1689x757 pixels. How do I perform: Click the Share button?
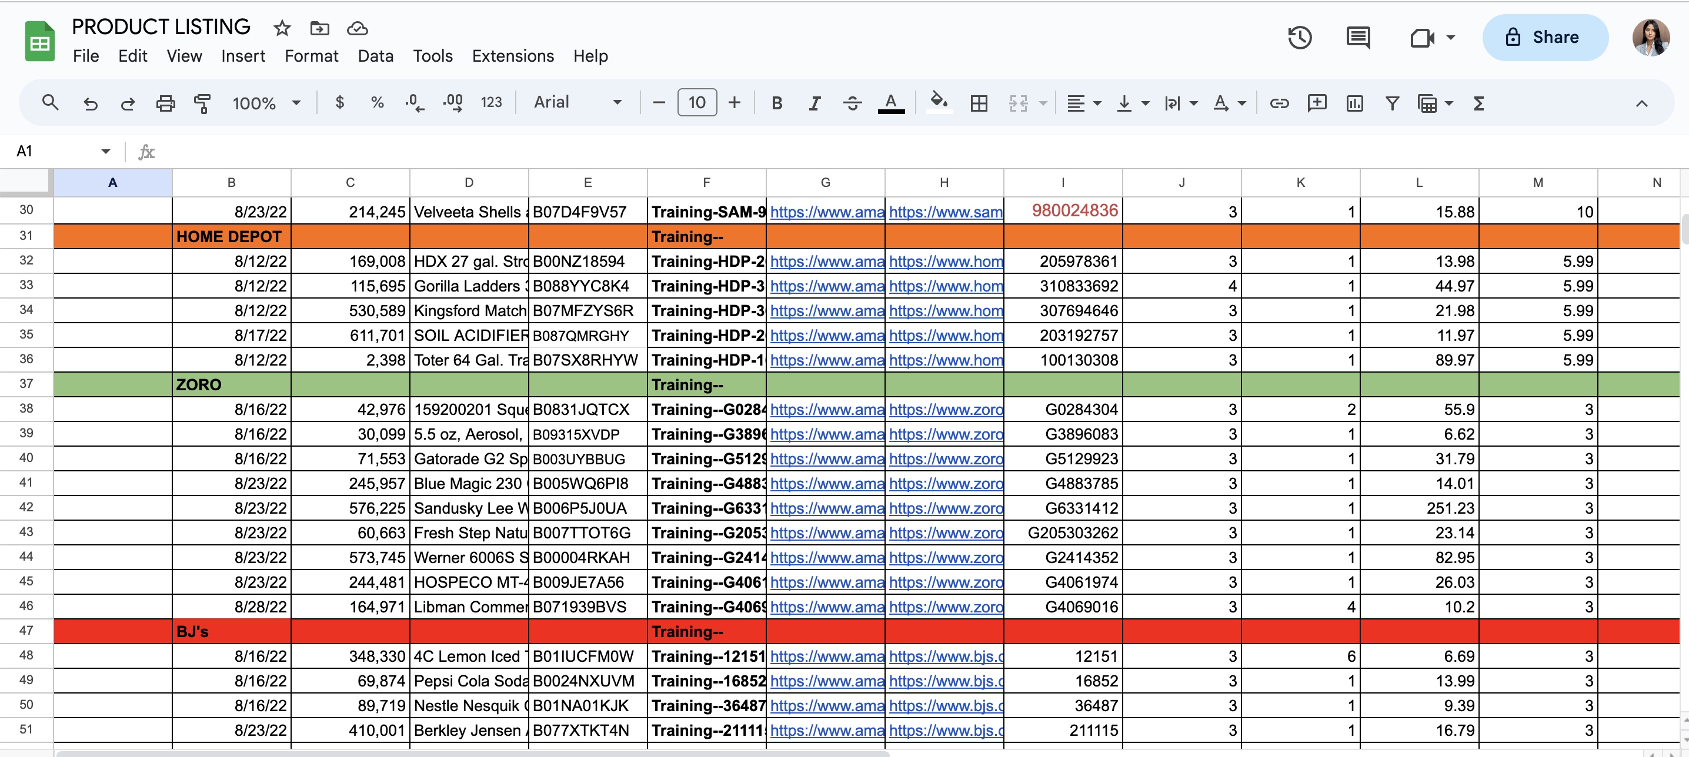(x=1545, y=38)
